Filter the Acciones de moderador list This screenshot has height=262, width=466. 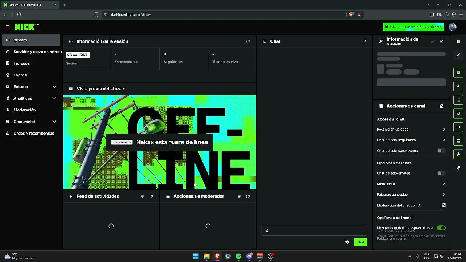tap(239, 196)
